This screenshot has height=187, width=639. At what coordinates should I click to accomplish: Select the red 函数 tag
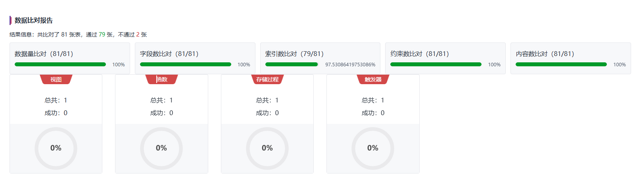click(161, 79)
